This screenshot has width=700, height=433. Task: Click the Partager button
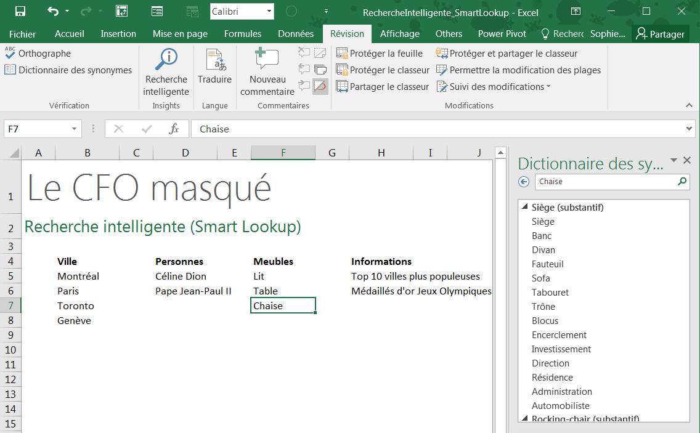tap(661, 34)
